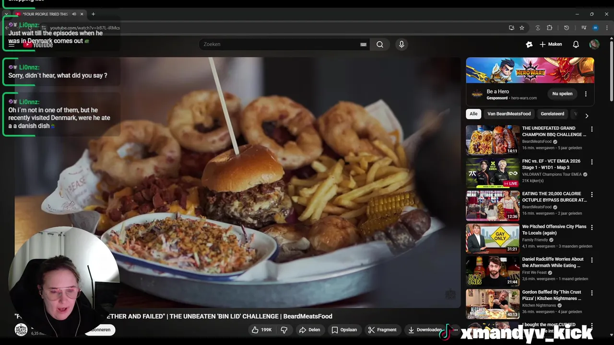The width and height of the screenshot is (614, 345).
Task: Close the FOUR PEOPLE TRIED THIS tab
Action: [82, 14]
